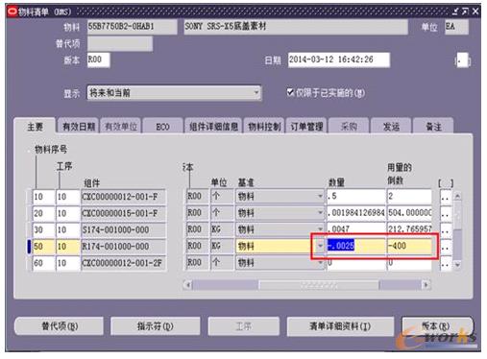Image resolution: width=487 pixels, height=359 pixels.
Task: Click the 版本(R) button
Action: click(x=437, y=326)
